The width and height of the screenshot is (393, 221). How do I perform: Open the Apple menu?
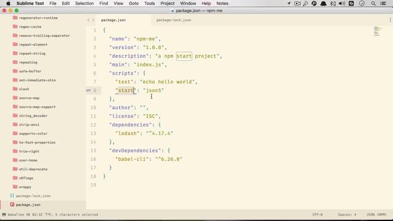tap(8, 3)
